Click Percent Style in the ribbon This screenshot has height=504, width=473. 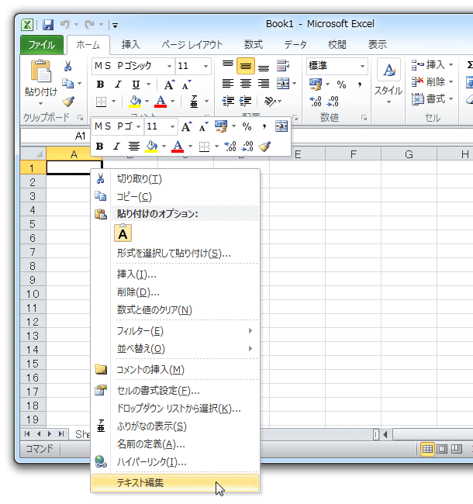(341, 85)
